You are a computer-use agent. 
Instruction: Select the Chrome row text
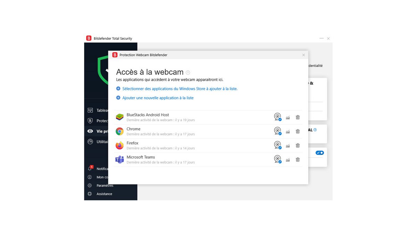(x=133, y=129)
